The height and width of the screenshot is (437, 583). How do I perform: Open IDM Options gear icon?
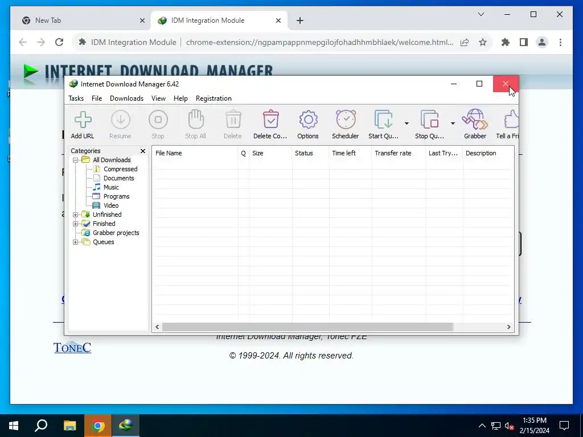click(x=308, y=119)
